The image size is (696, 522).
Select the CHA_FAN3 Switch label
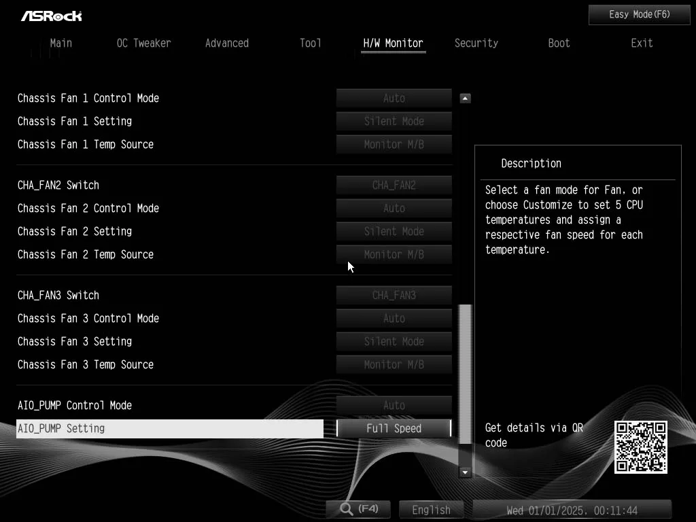(58, 295)
